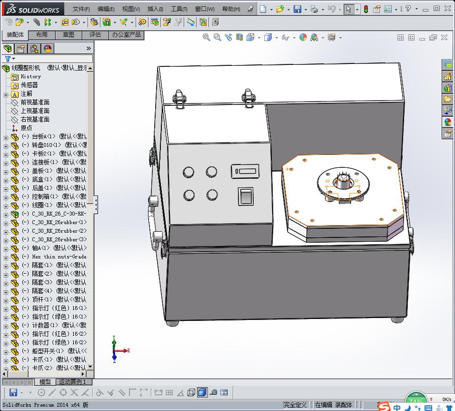Select the 原点 origin item
Viewport: 455px width, 411px height.
pyautogui.click(x=26, y=128)
